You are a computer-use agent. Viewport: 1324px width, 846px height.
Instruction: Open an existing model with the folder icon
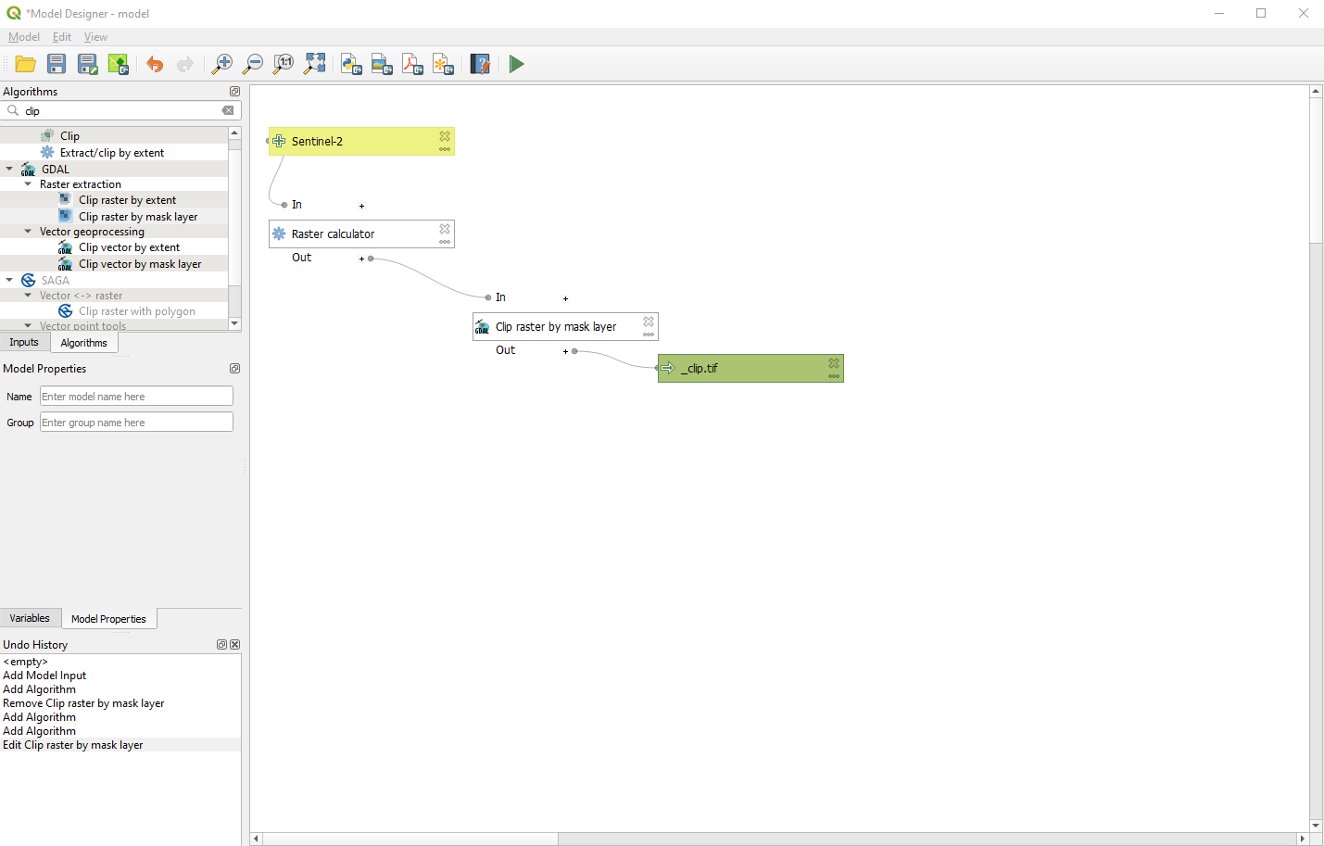pyautogui.click(x=26, y=64)
